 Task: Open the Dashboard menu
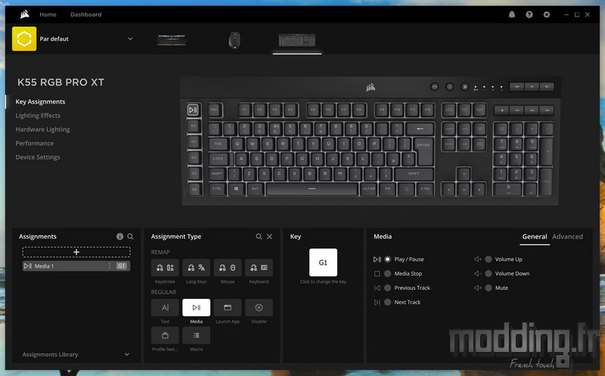pos(85,14)
